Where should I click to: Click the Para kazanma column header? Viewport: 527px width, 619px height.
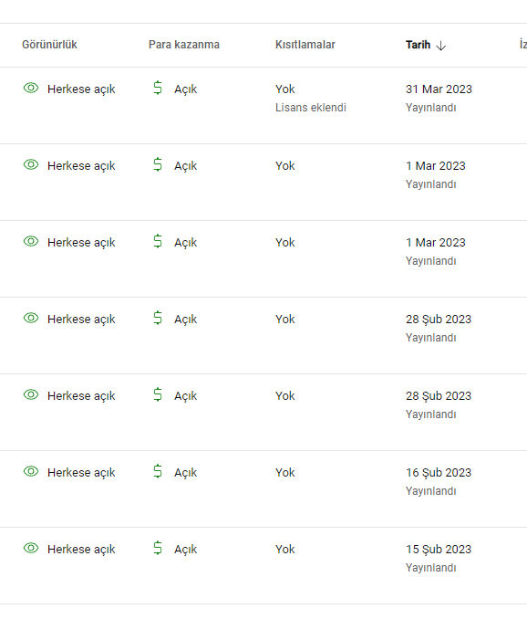click(x=184, y=45)
